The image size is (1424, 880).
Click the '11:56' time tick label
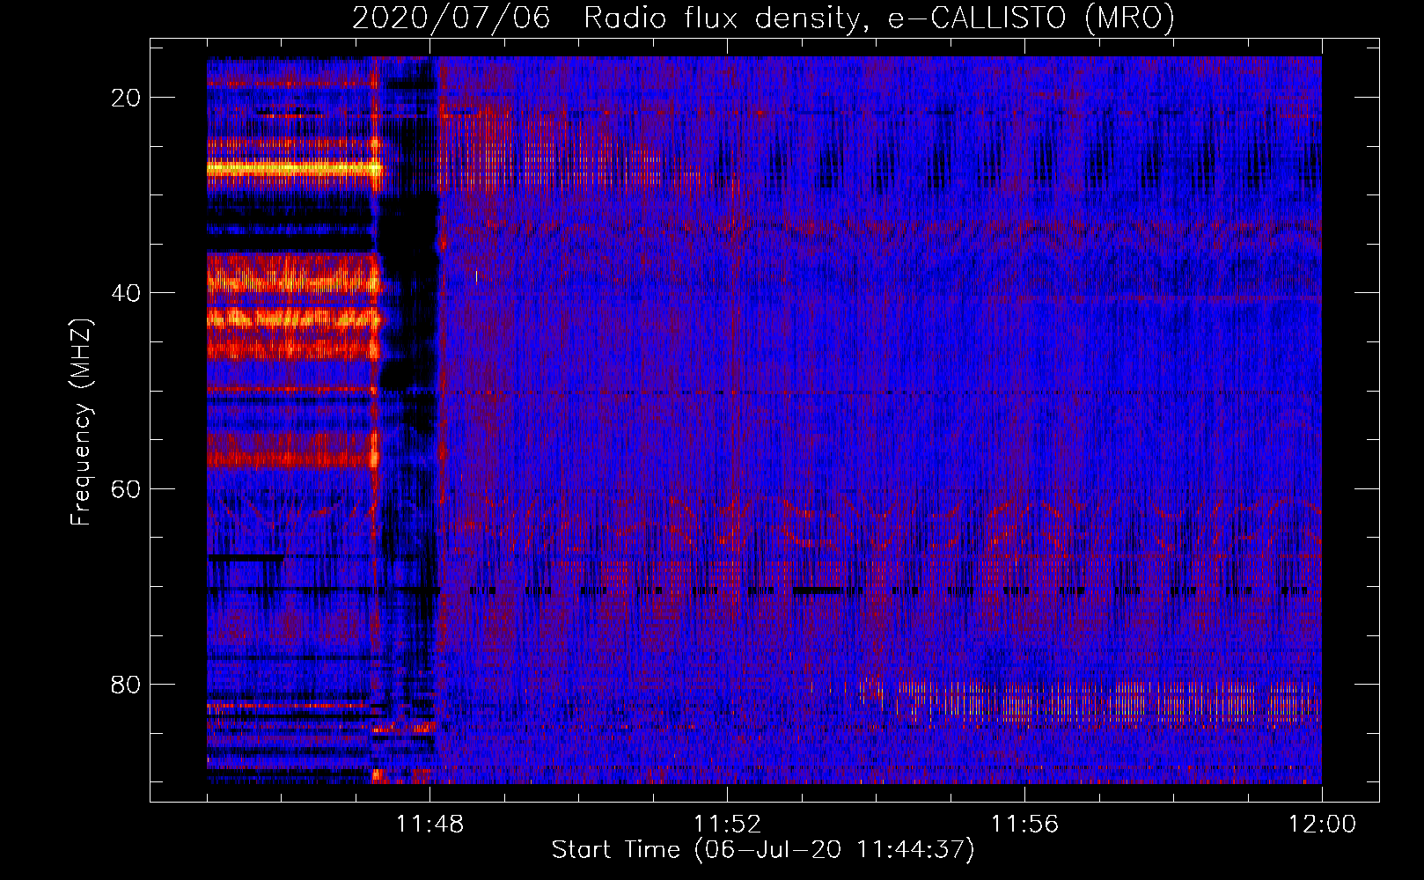tap(1024, 825)
